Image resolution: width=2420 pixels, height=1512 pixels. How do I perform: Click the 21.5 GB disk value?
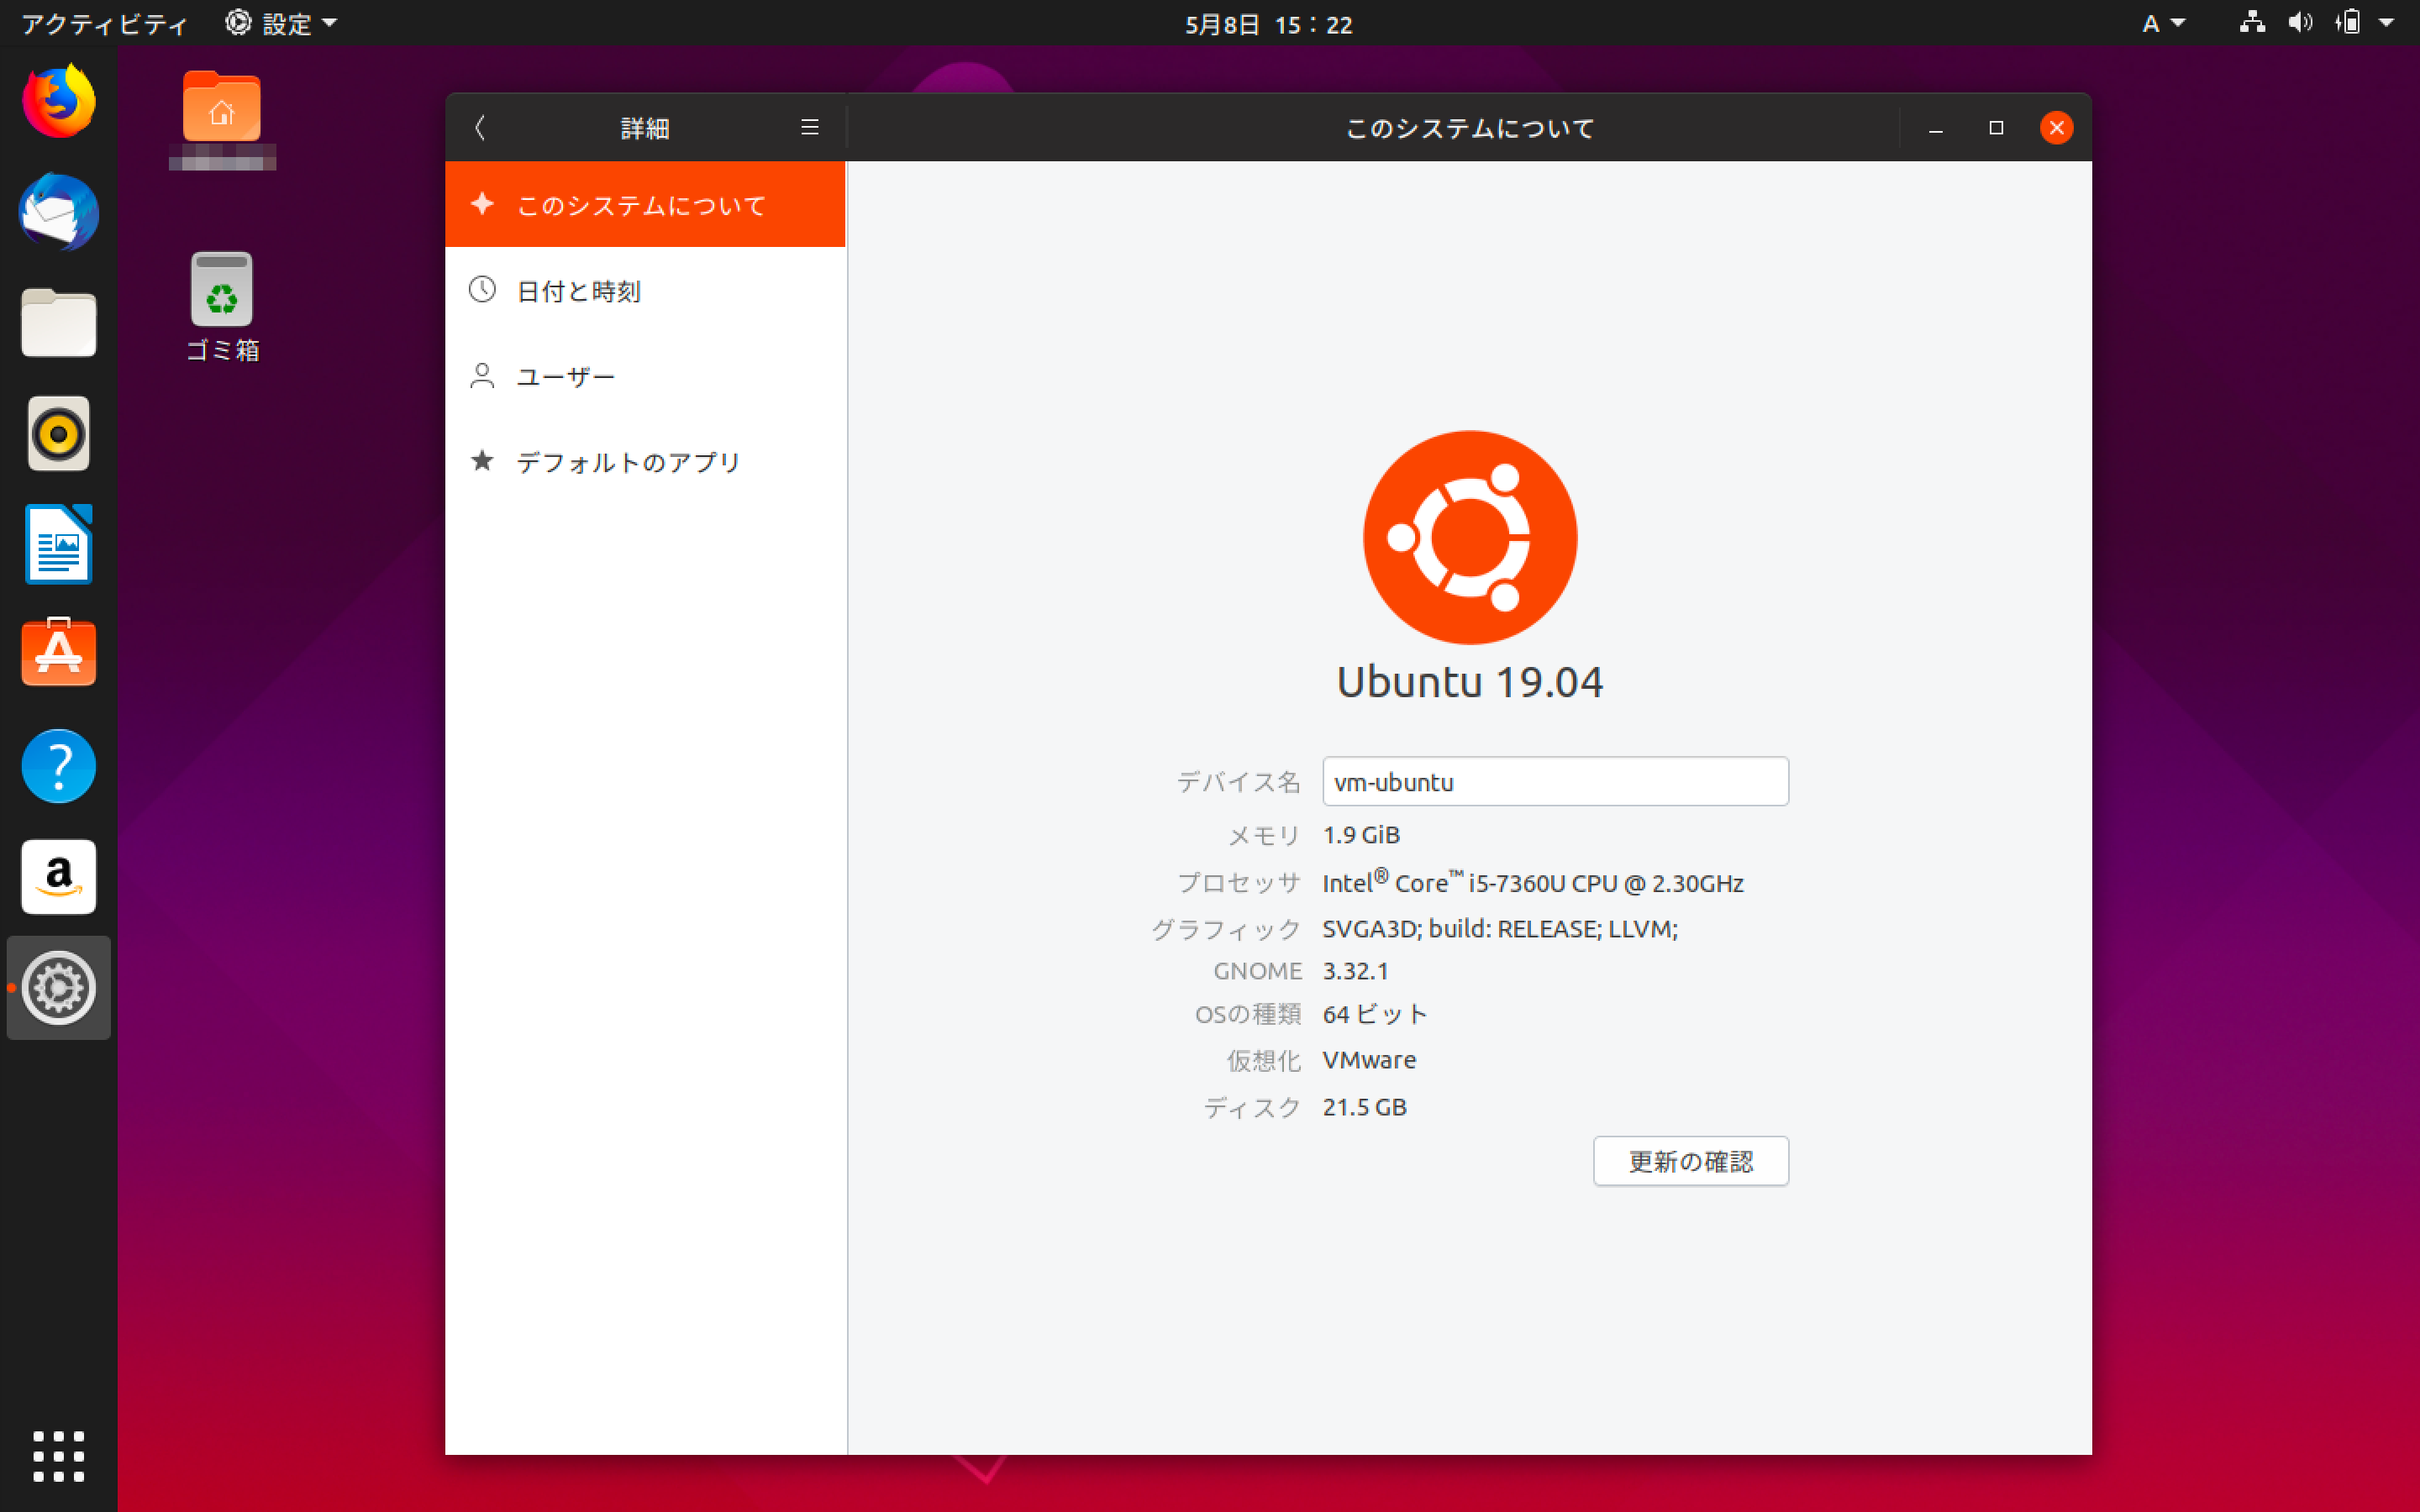1364,1107
